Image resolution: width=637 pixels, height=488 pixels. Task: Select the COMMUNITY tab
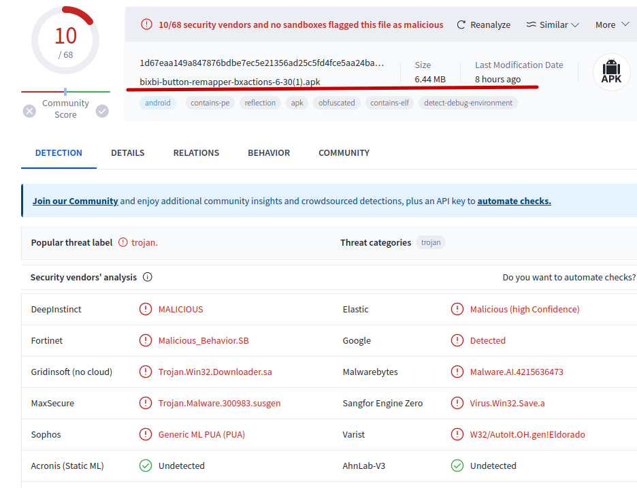[x=344, y=153]
